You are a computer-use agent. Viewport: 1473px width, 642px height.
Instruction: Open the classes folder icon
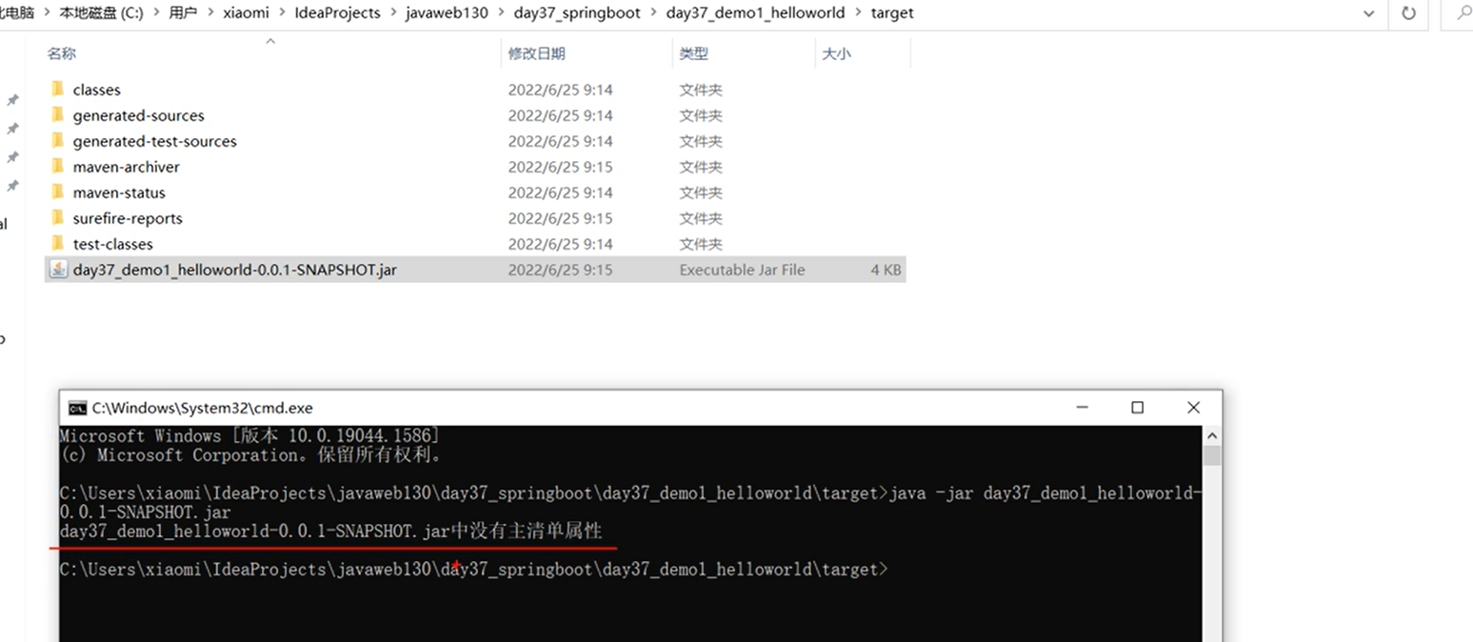pos(57,90)
